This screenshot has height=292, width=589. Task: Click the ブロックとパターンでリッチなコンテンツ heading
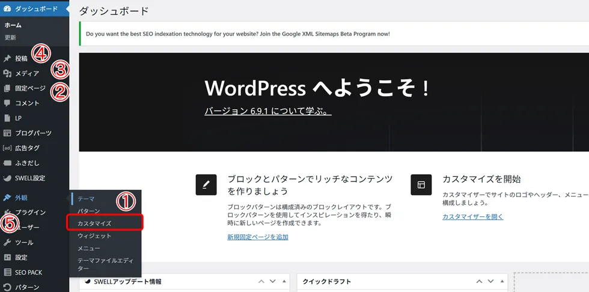click(310, 185)
